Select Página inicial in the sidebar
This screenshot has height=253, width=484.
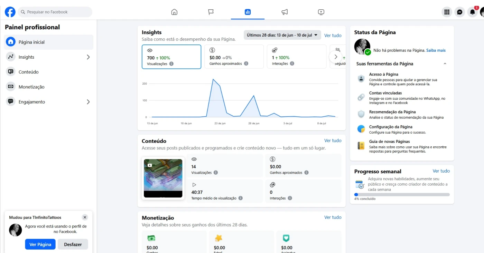tap(49, 42)
